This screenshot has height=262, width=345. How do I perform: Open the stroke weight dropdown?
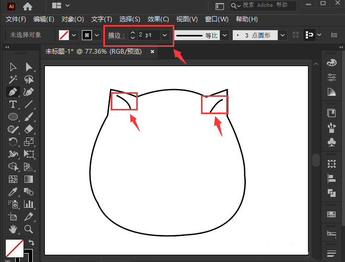[x=165, y=35]
